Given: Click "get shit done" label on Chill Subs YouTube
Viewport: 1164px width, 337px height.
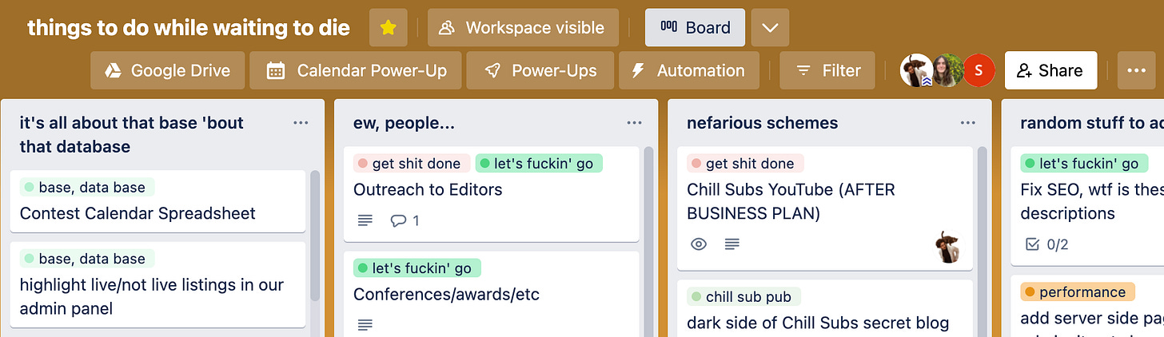Looking at the screenshot, I should pyautogui.click(x=745, y=164).
